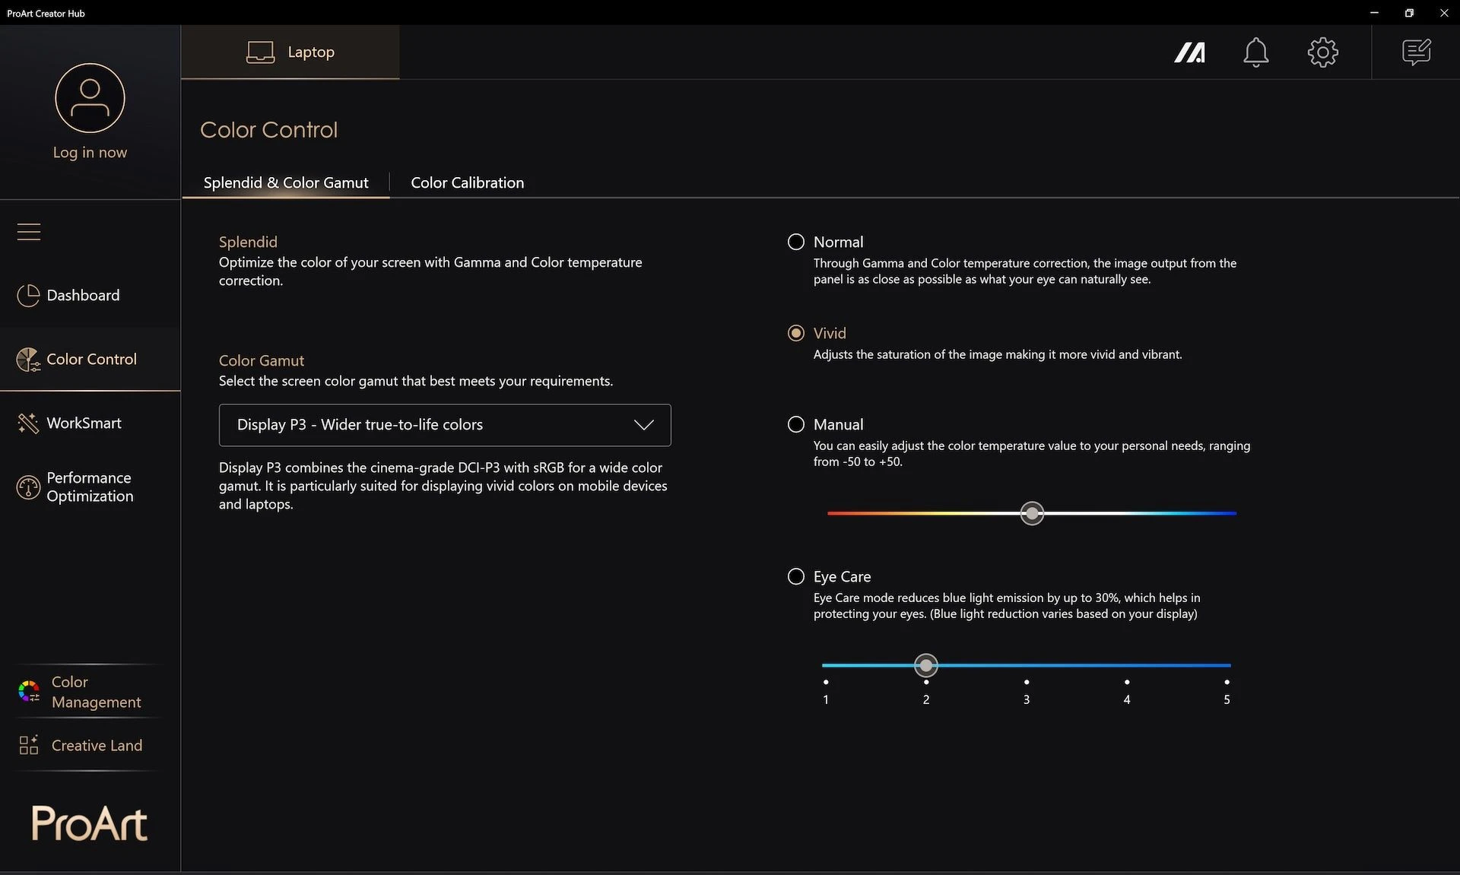Click the Color Control palette icon
This screenshot has height=875, width=1460.
click(28, 360)
